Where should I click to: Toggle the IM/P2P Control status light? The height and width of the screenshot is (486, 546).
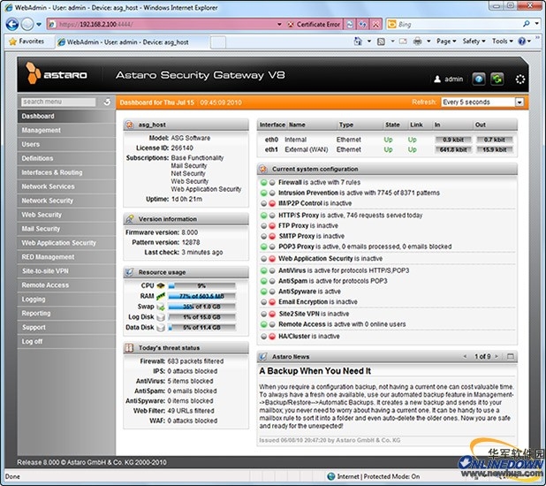268,203
